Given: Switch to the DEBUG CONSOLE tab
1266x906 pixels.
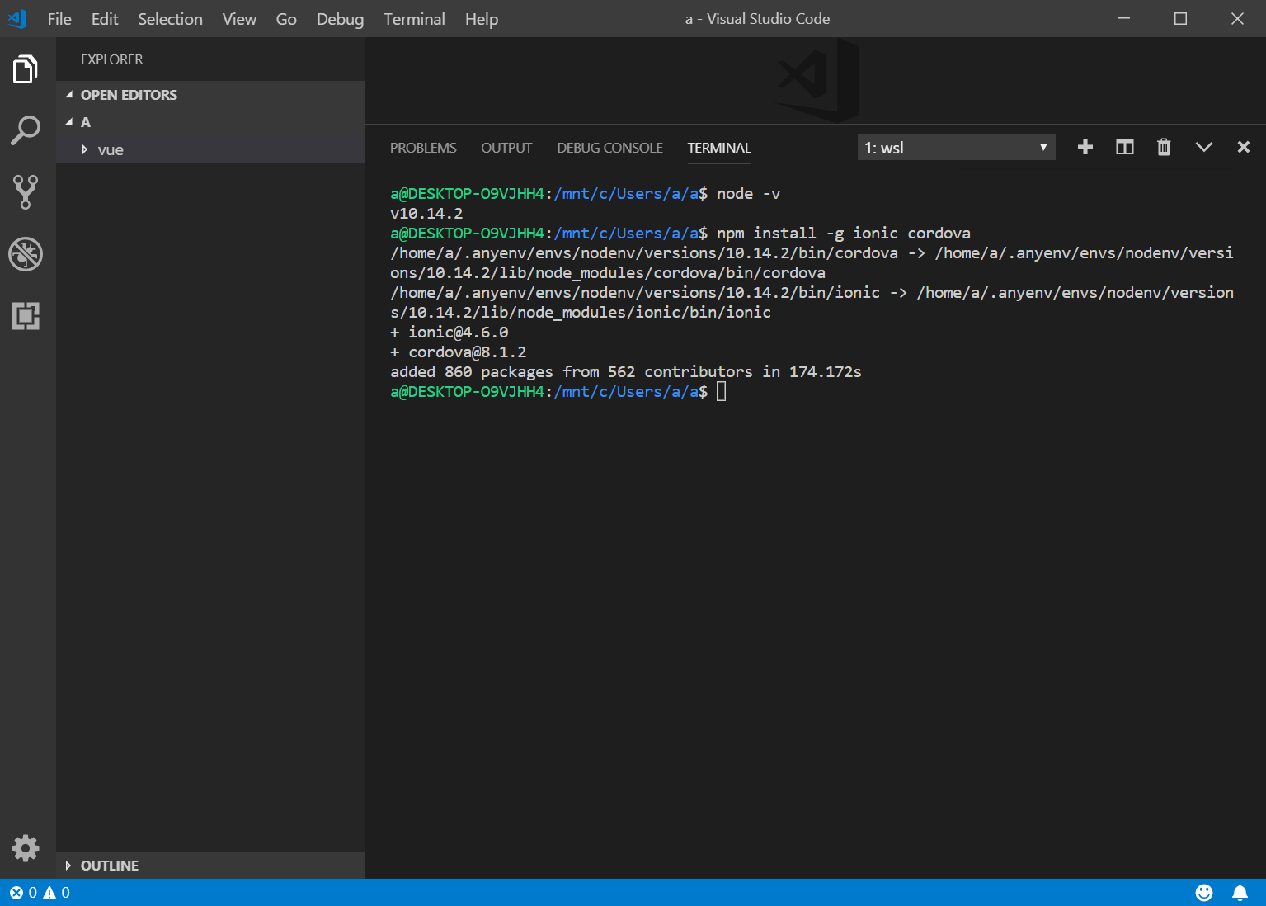Looking at the screenshot, I should point(609,148).
